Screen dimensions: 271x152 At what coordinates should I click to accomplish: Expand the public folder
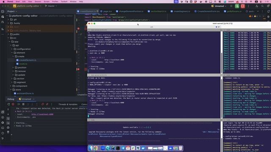[x=8, y=34]
